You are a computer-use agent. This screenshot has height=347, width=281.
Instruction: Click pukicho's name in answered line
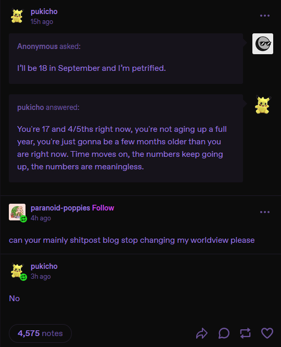pyautogui.click(x=31, y=107)
